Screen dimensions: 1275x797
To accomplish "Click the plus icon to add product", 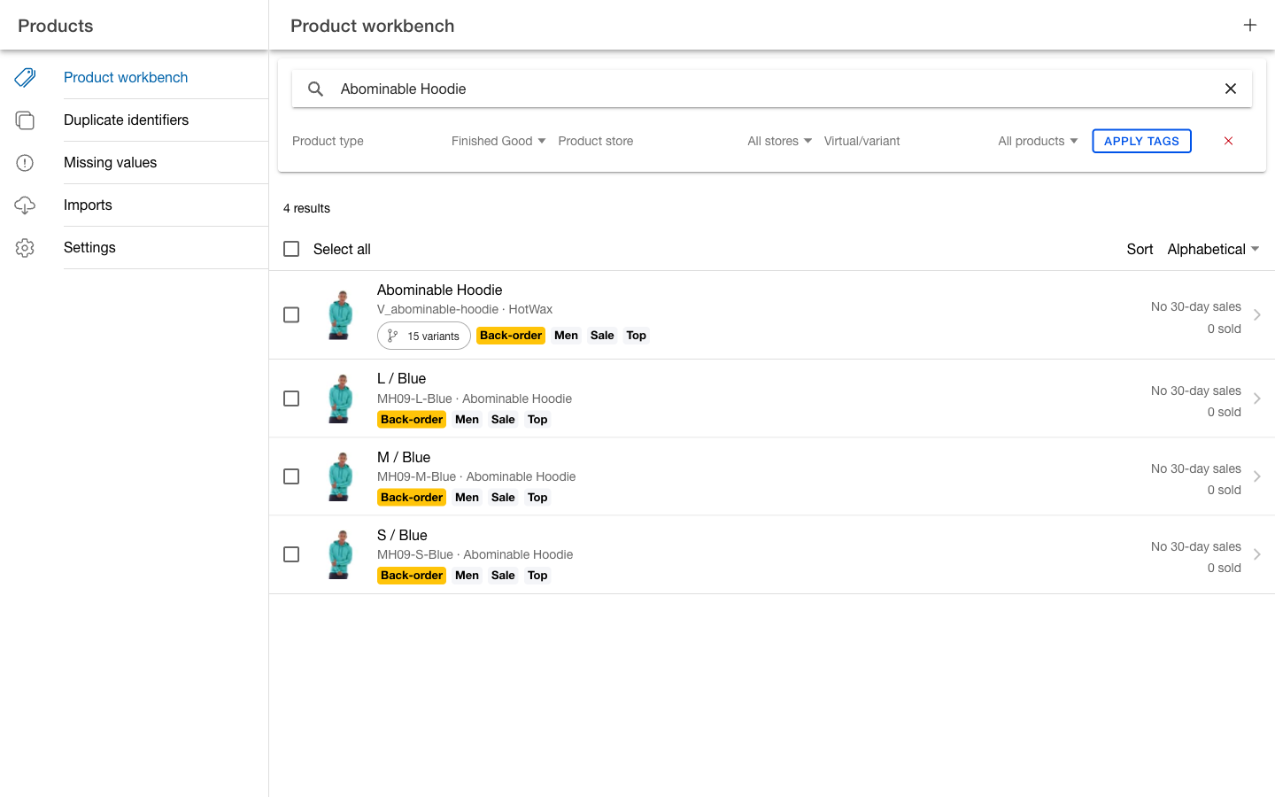I will (1249, 25).
